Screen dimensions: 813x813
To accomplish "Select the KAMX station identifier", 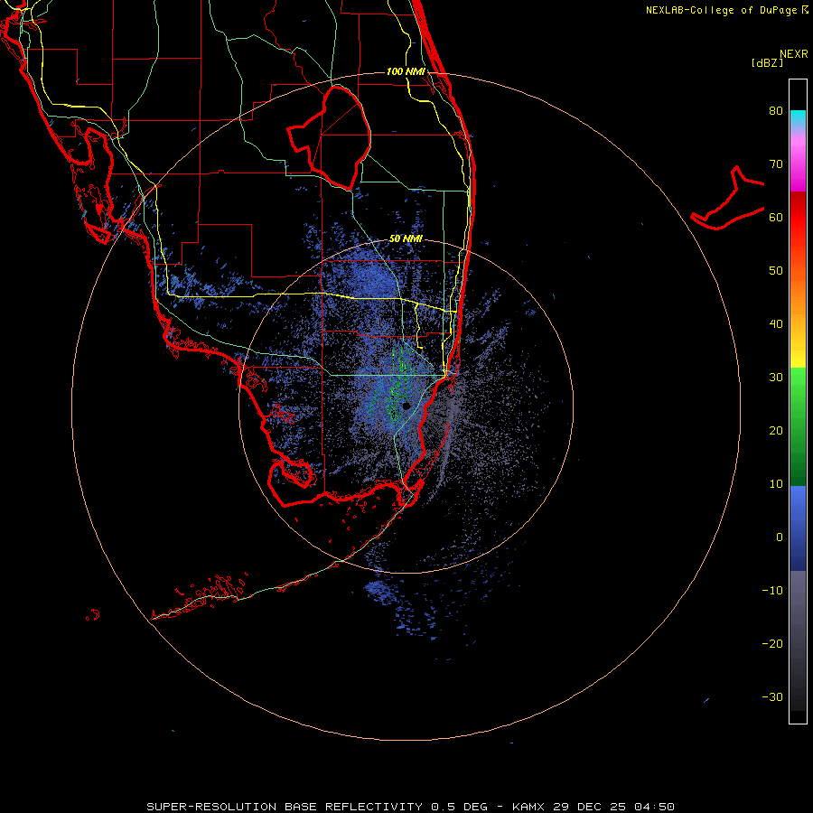I will tap(528, 807).
